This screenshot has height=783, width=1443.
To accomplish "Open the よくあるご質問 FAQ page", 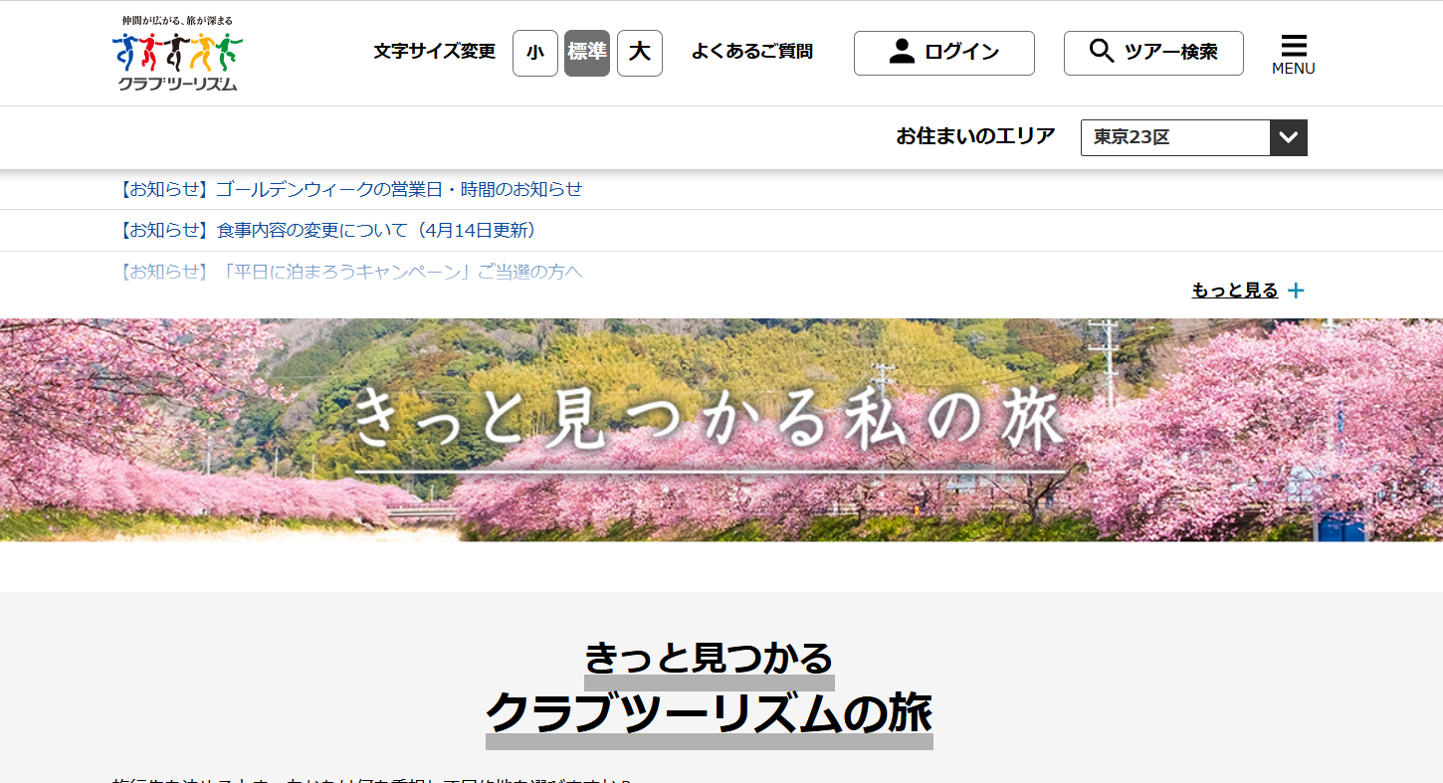I will coord(751,52).
